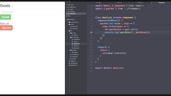Focus the 'Add a goal' input field
171x96 pixels.
[x=33, y=12]
